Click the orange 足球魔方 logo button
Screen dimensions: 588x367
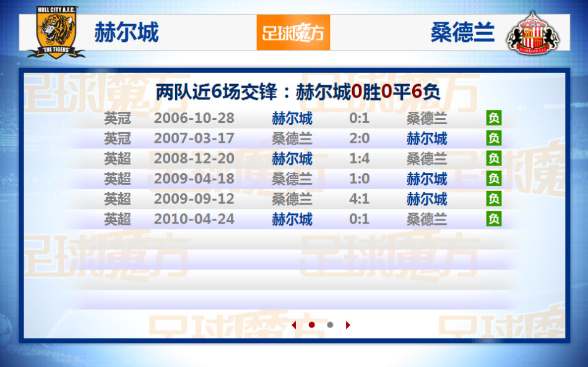(293, 33)
